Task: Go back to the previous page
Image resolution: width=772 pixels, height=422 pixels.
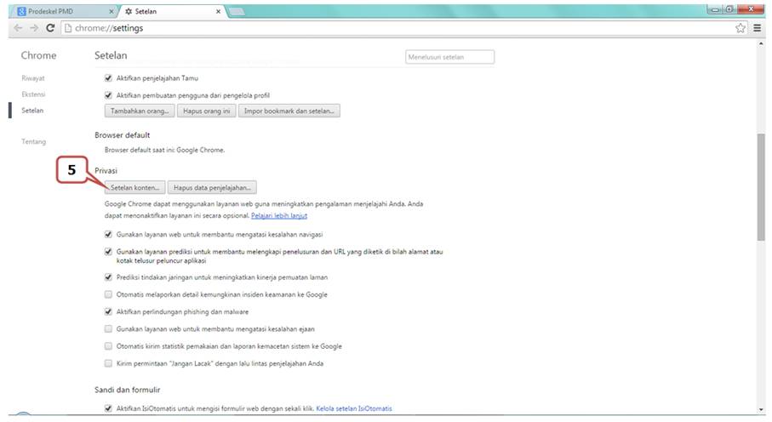Action: coord(18,28)
